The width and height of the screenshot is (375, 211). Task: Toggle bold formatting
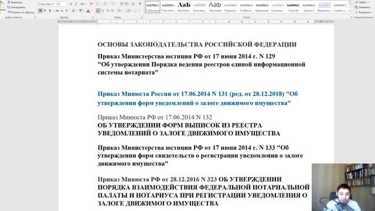tap(40, 11)
